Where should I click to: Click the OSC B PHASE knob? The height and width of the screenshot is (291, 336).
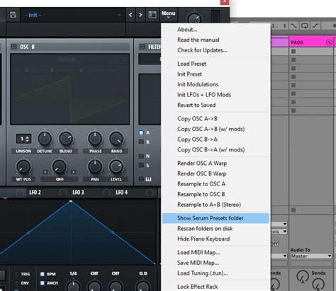pos(95,138)
